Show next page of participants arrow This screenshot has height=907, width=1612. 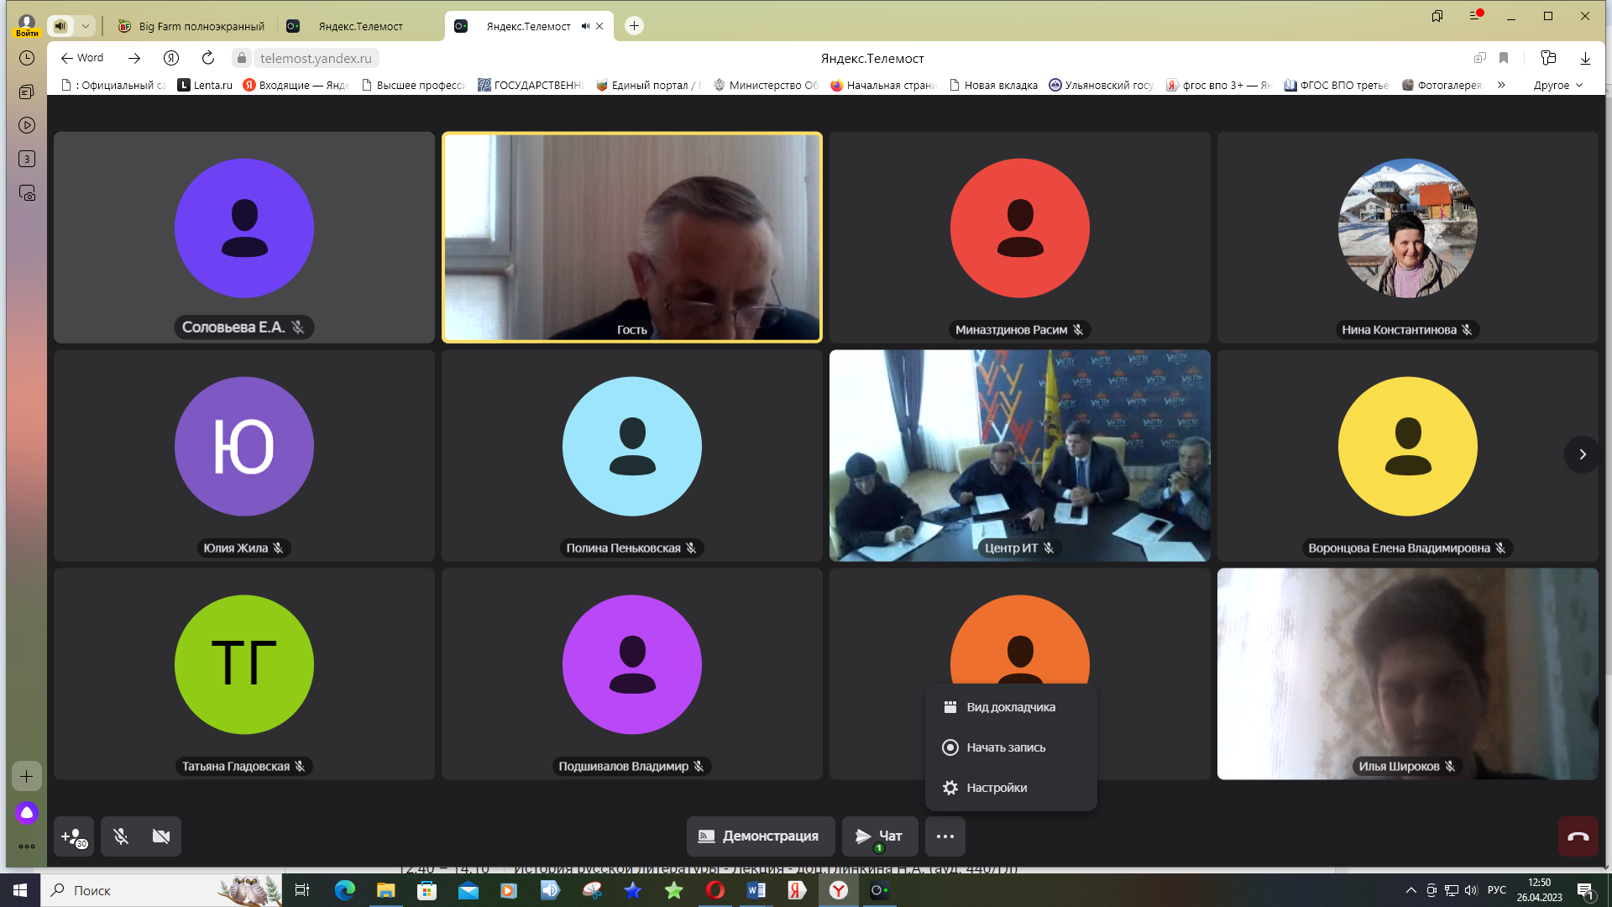(x=1583, y=454)
